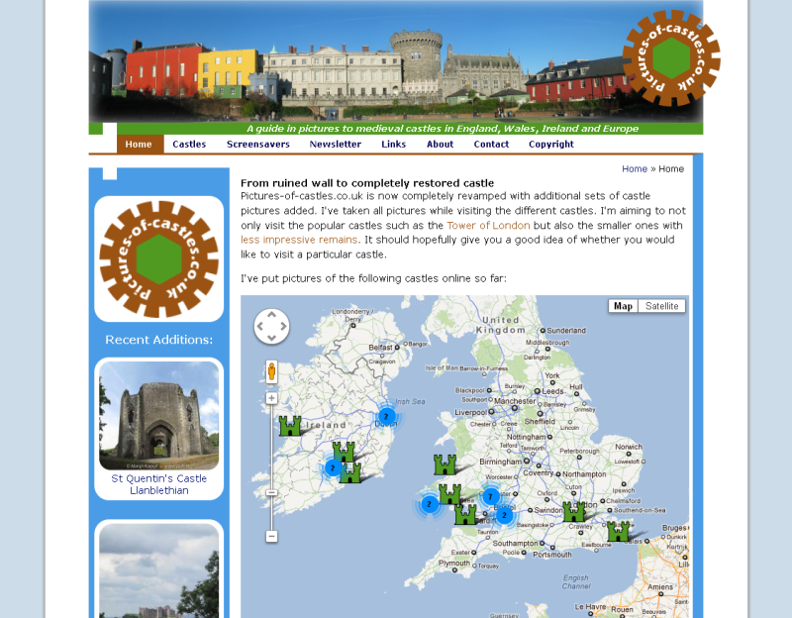Select the Map view button
The width and height of the screenshot is (792, 618).
pos(623,306)
